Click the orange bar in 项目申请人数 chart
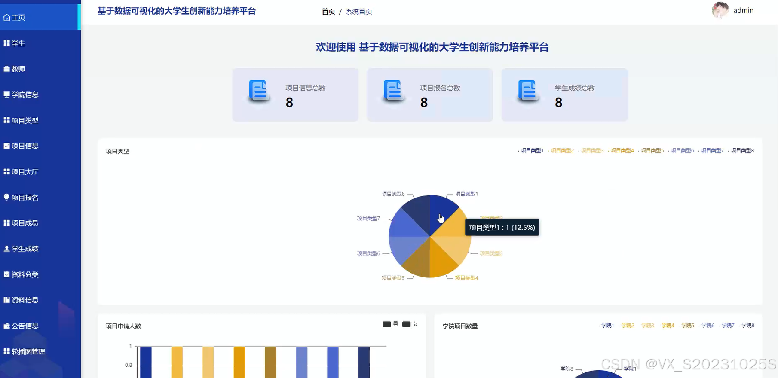Viewport: 778px width, 378px height. pyautogui.click(x=239, y=362)
